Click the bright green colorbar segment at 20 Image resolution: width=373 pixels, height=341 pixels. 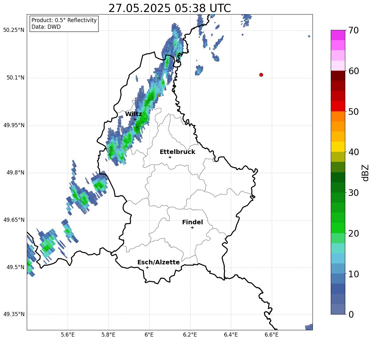click(338, 228)
